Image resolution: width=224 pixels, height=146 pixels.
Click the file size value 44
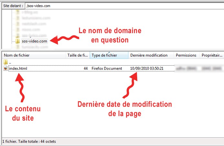(x=86, y=68)
